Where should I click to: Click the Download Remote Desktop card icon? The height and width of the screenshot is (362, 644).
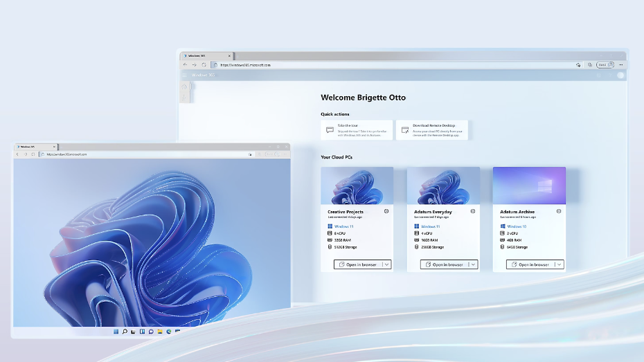tap(405, 130)
